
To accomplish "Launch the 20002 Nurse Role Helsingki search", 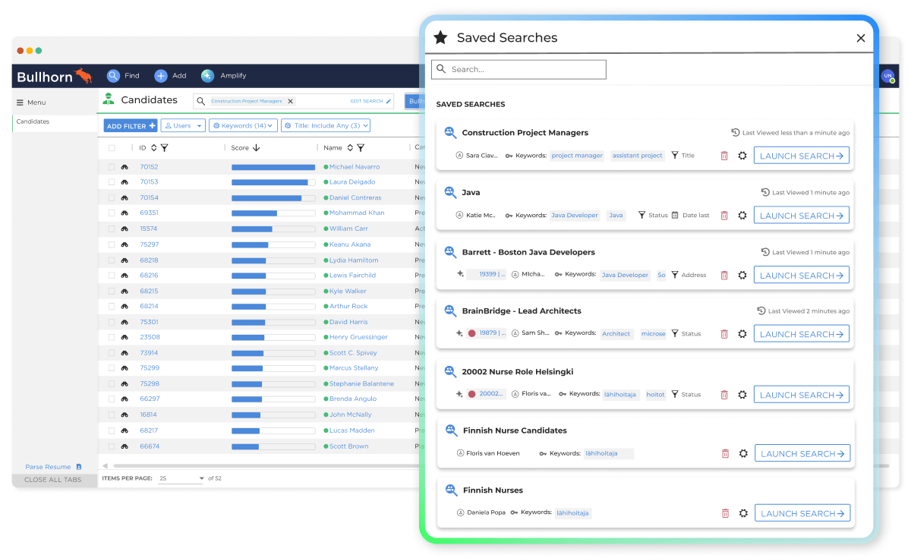I will [x=802, y=395].
